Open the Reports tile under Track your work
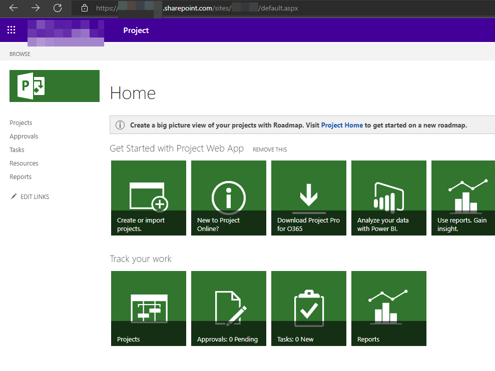This screenshot has width=495, height=371. [389, 308]
